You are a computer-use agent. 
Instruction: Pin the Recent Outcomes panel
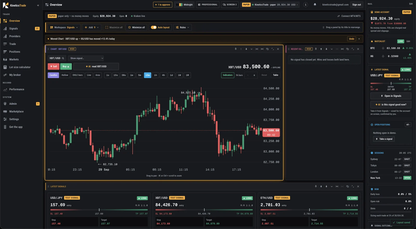316,49
